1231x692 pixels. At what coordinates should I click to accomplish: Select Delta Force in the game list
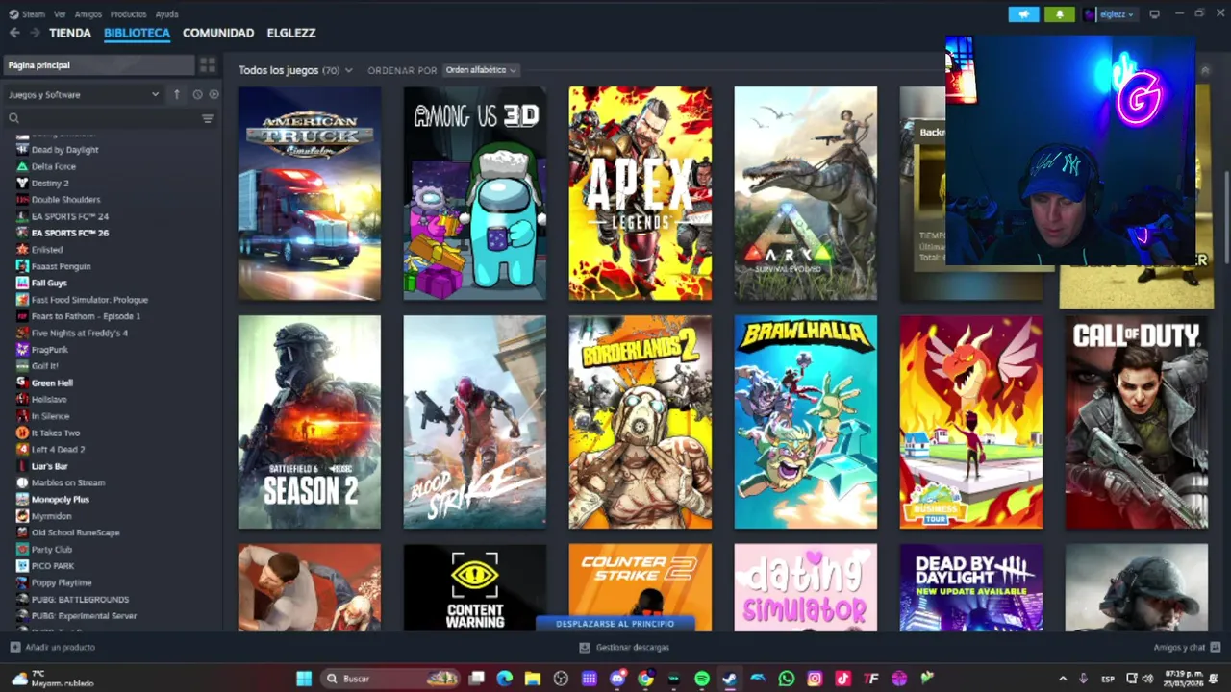pyautogui.click(x=53, y=166)
